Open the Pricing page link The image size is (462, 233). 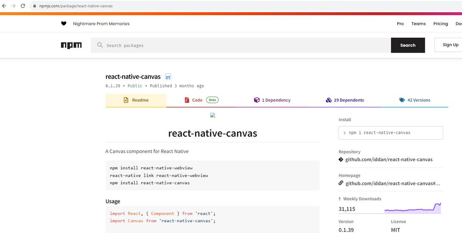[440, 24]
